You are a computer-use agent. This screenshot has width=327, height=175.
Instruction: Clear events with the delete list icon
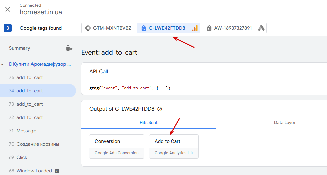tap(69, 48)
